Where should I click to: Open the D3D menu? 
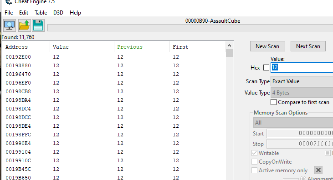(58, 13)
